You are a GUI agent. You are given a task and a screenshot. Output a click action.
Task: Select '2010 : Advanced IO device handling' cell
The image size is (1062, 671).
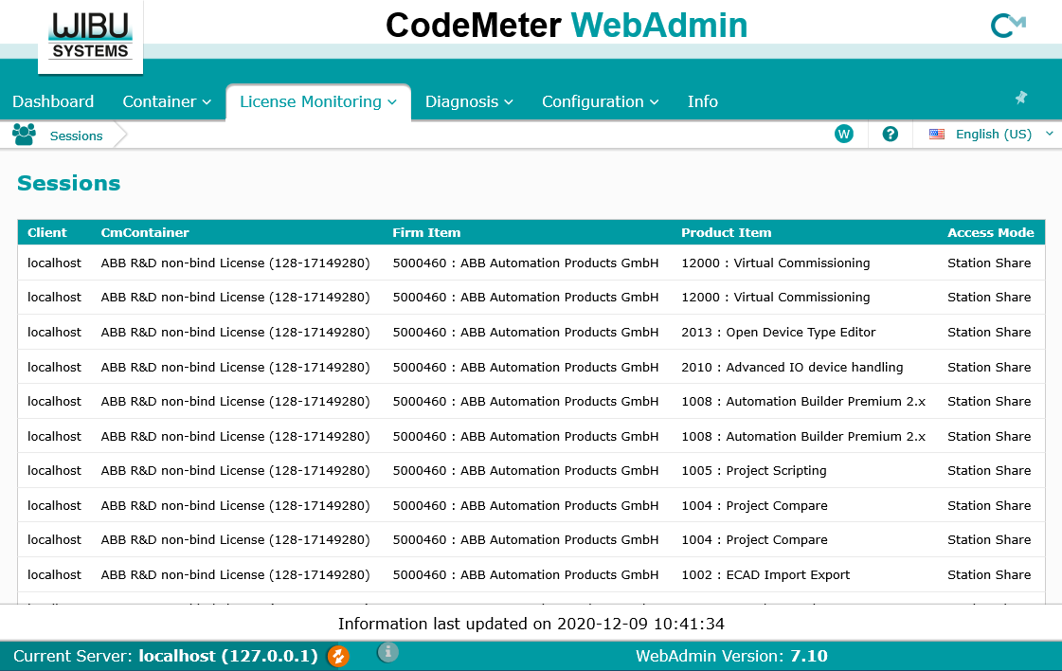792,368
